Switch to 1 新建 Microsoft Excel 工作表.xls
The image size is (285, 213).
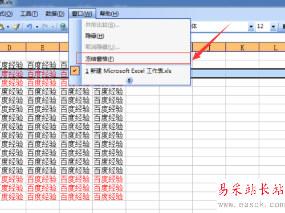click(129, 71)
